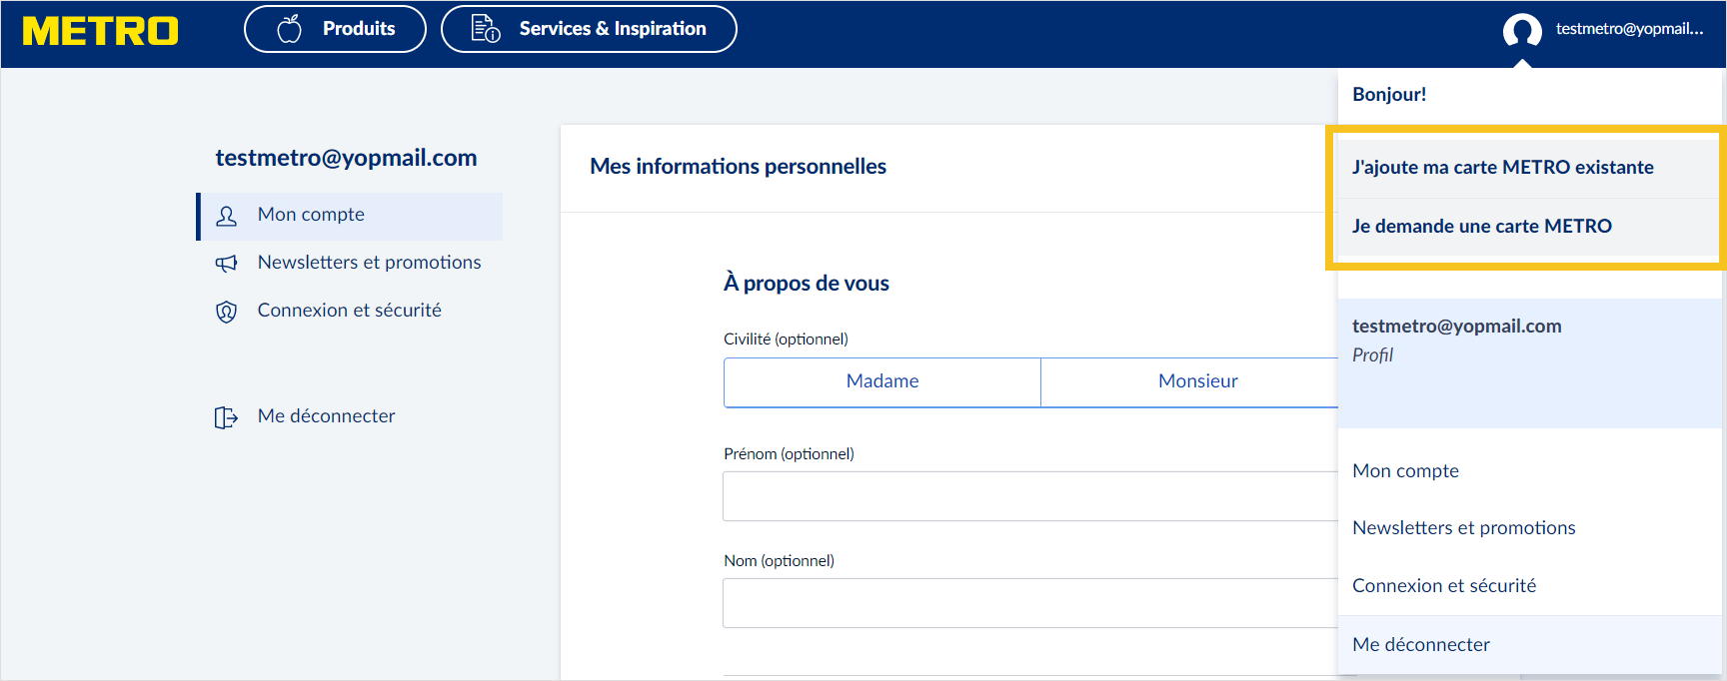Focus the Nom input field
This screenshot has width=1727, height=681.
(x=1030, y=603)
